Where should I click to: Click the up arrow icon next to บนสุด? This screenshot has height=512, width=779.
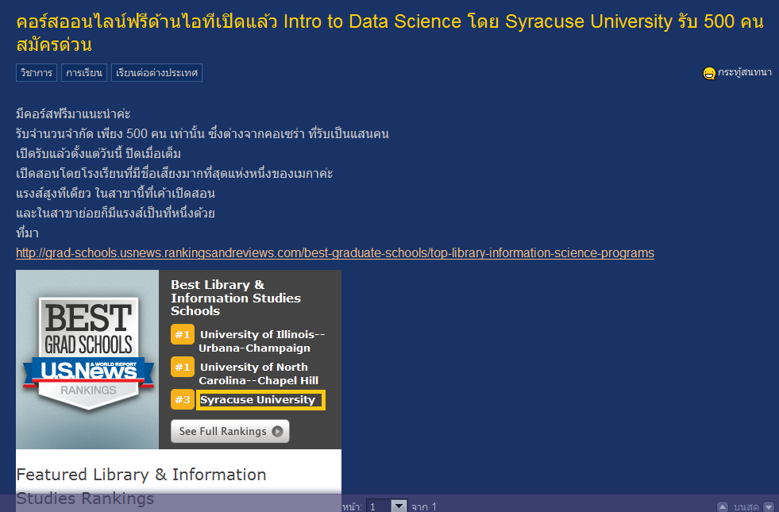(x=723, y=507)
